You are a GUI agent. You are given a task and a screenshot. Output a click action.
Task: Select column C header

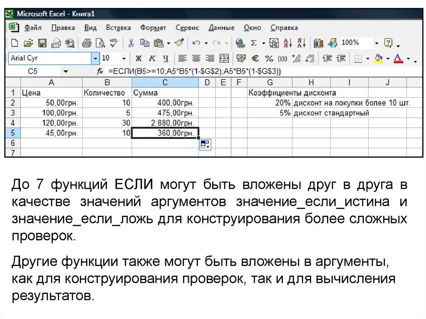(x=165, y=82)
